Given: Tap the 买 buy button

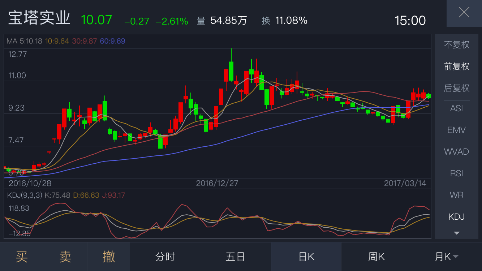Looking at the screenshot, I should [x=22, y=257].
